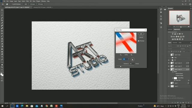Toggle visibility of Layer 1 copy 14
This screenshot has height=108, width=192.
tap(169, 63)
